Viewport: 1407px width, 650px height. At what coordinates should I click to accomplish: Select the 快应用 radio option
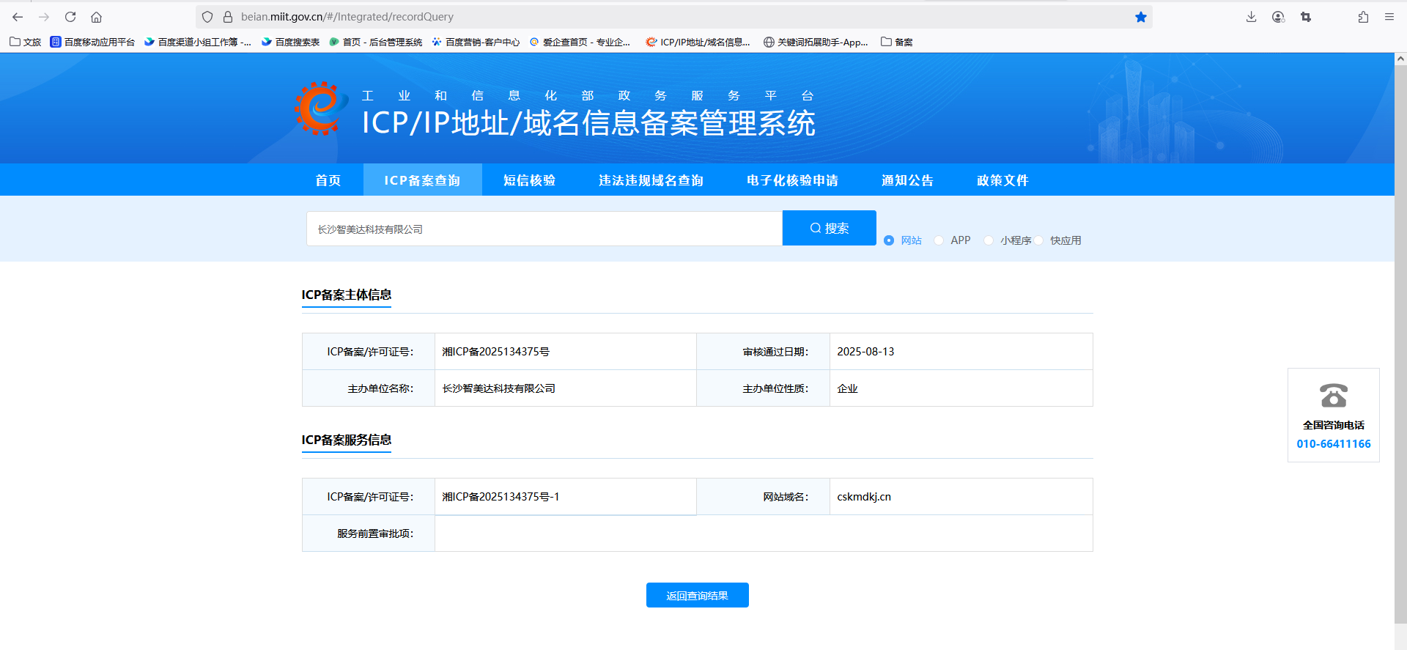point(1039,240)
